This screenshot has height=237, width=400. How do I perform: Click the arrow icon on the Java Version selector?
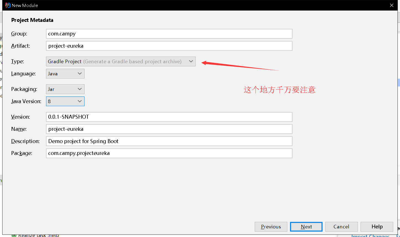tap(80, 101)
